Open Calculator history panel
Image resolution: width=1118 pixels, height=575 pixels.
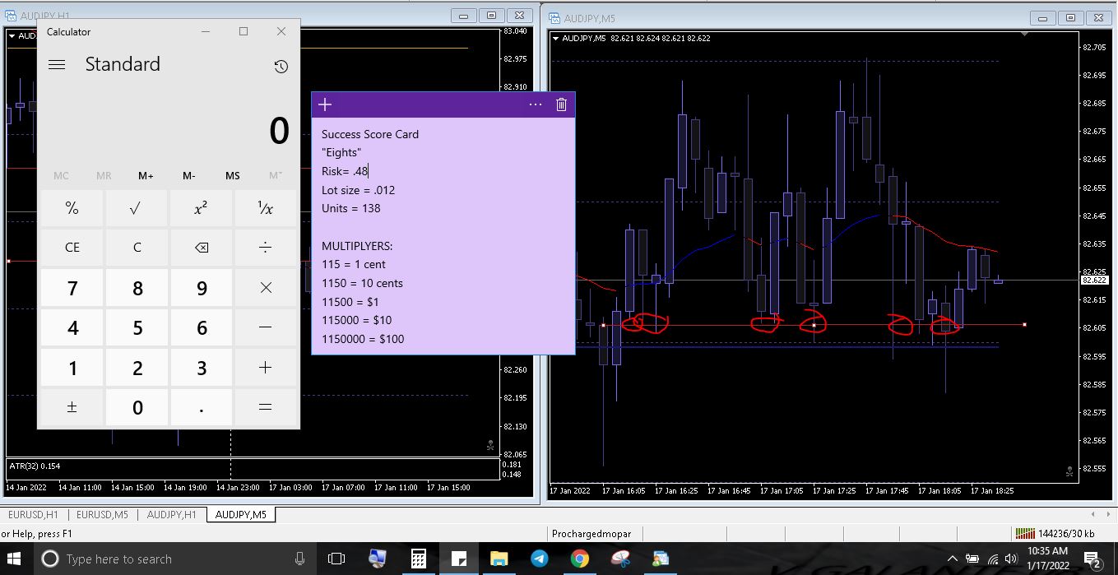281,67
